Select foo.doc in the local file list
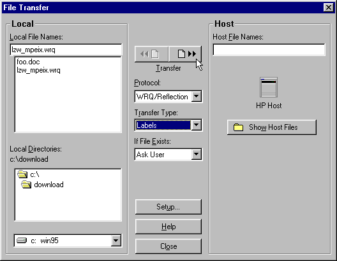 pyautogui.click(x=28, y=62)
